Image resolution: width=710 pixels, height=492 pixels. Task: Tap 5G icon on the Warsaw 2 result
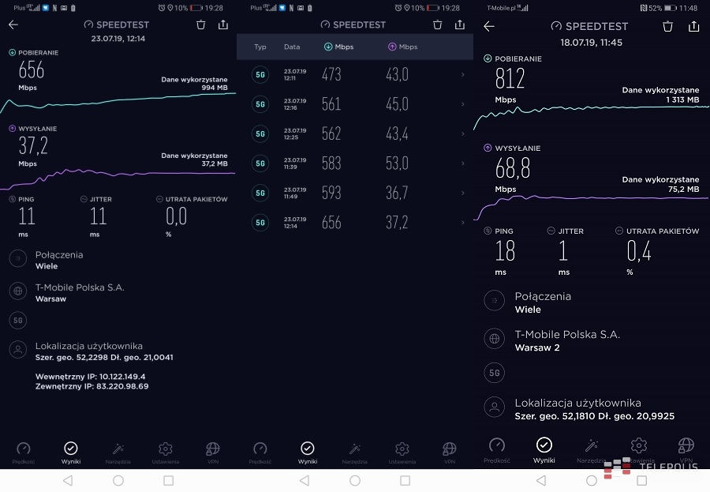click(x=494, y=373)
